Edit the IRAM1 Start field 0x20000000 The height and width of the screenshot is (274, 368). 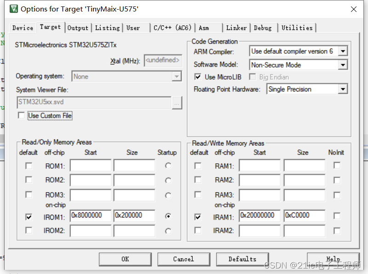(260, 216)
